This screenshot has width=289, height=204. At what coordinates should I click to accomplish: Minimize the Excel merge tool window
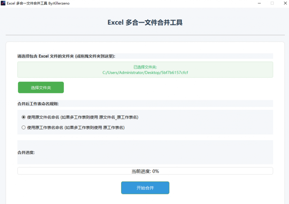[x=259, y=3]
